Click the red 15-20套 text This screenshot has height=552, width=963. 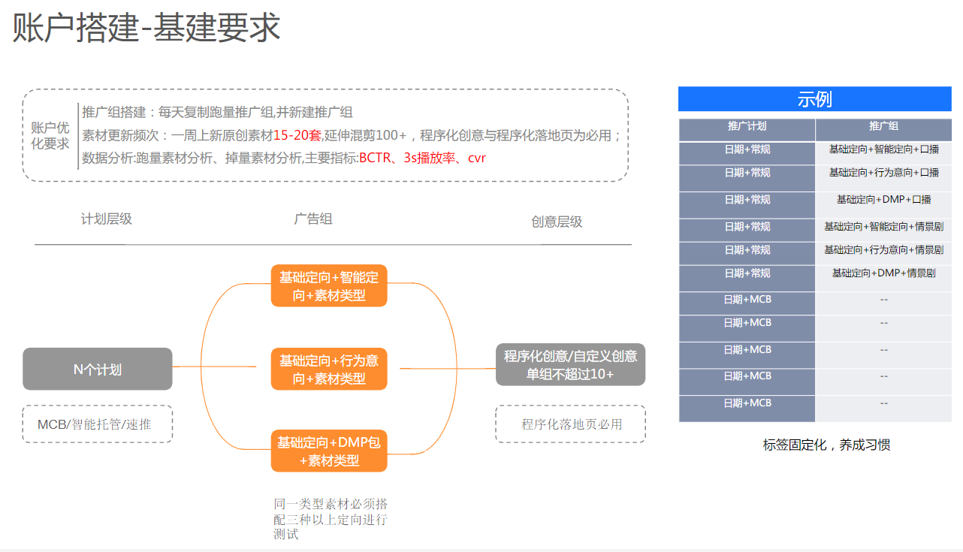coord(297,136)
